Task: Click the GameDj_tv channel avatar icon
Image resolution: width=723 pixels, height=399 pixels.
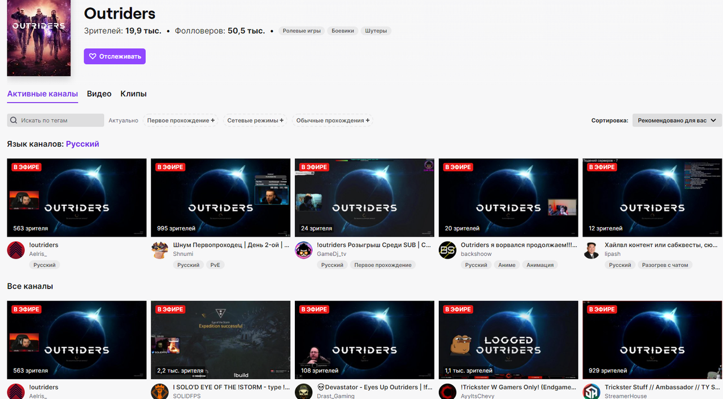Action: [x=304, y=250]
